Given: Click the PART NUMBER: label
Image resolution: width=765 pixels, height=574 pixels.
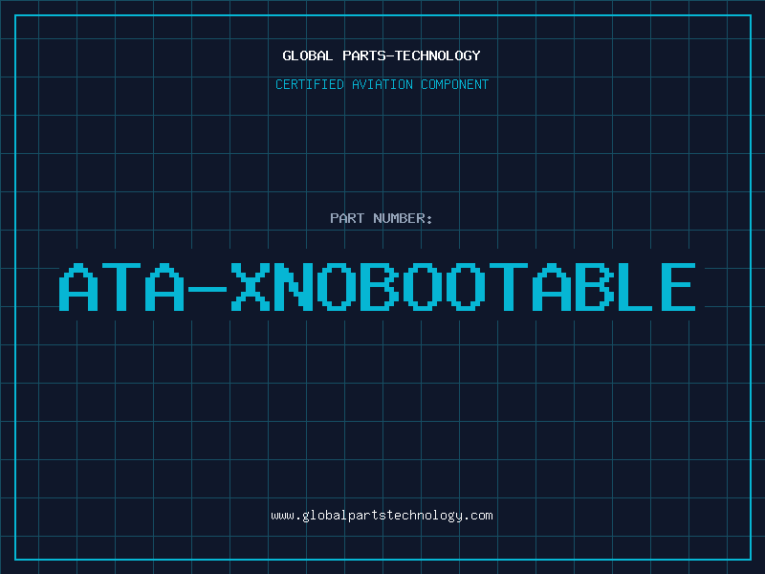Looking at the screenshot, I should pyautogui.click(x=382, y=218).
